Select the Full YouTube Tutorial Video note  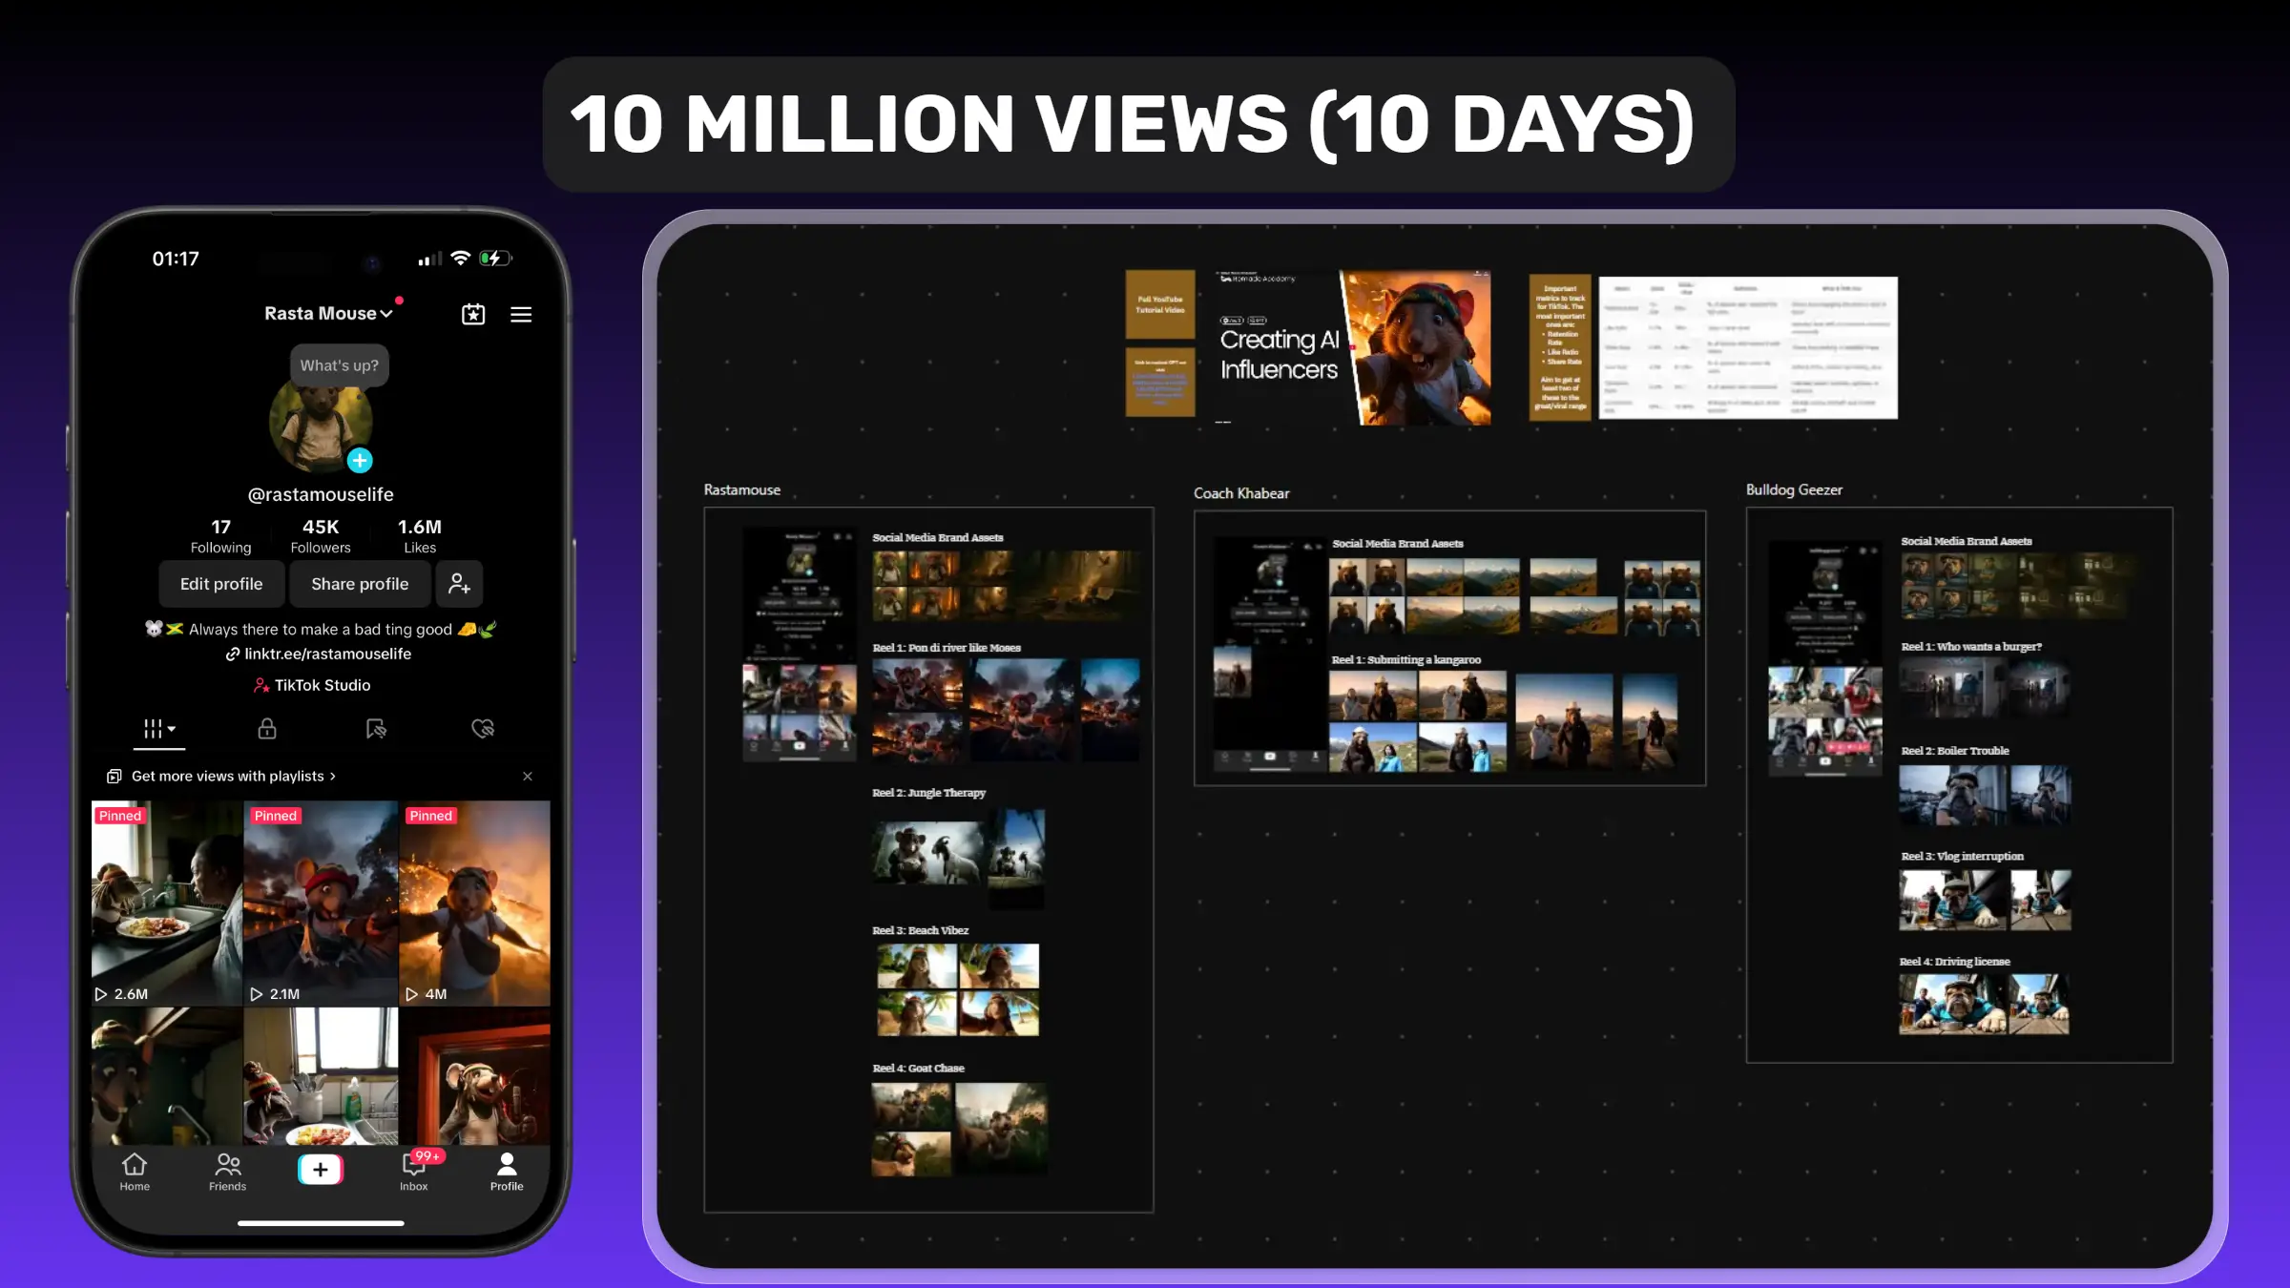pyautogui.click(x=1160, y=304)
